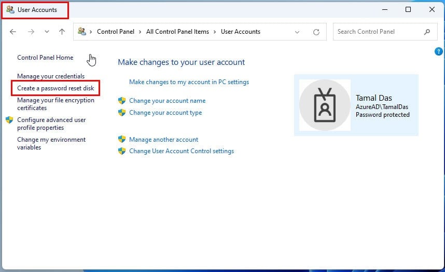Click Create a password reset disk
The image size is (445, 272).
[55, 88]
